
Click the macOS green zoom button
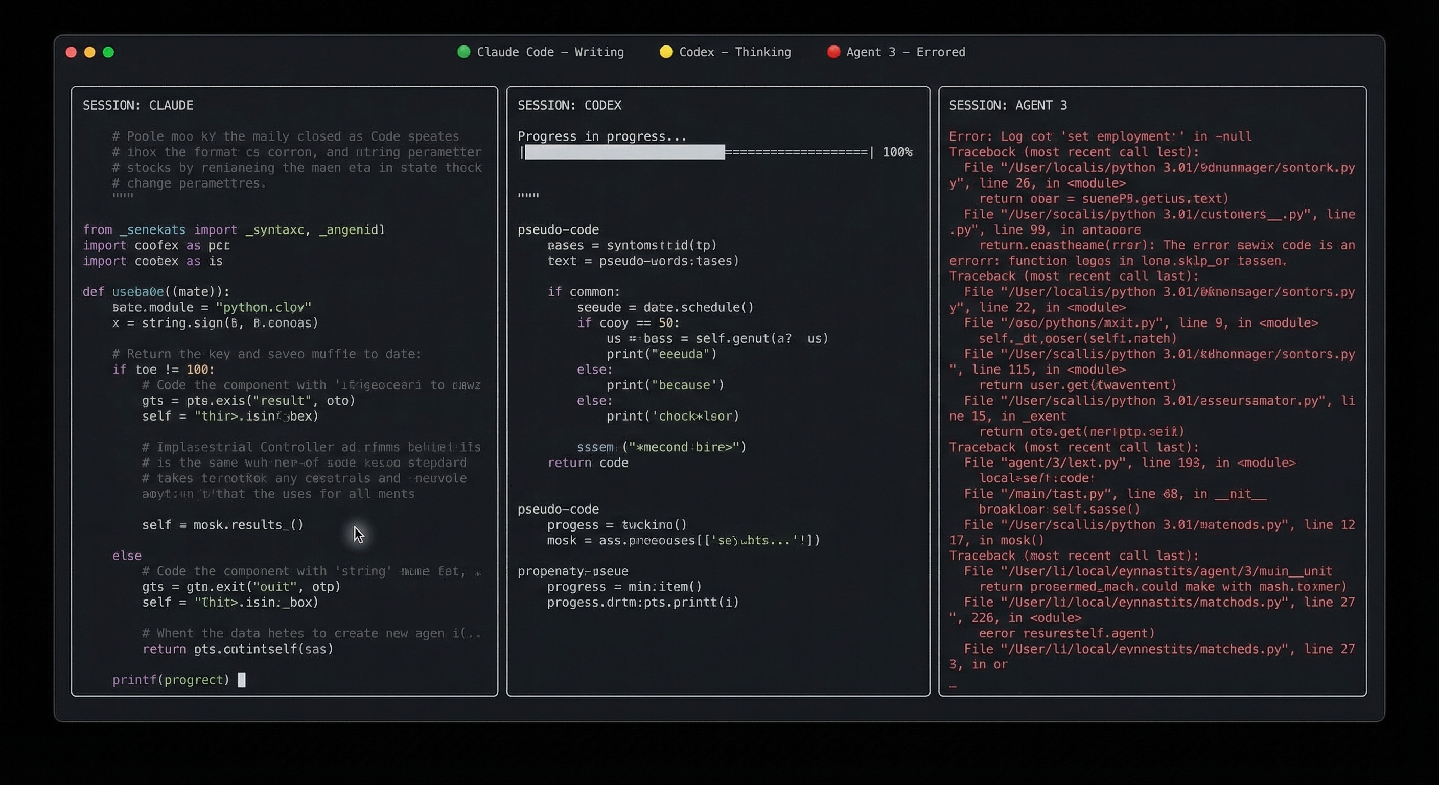pyautogui.click(x=108, y=52)
